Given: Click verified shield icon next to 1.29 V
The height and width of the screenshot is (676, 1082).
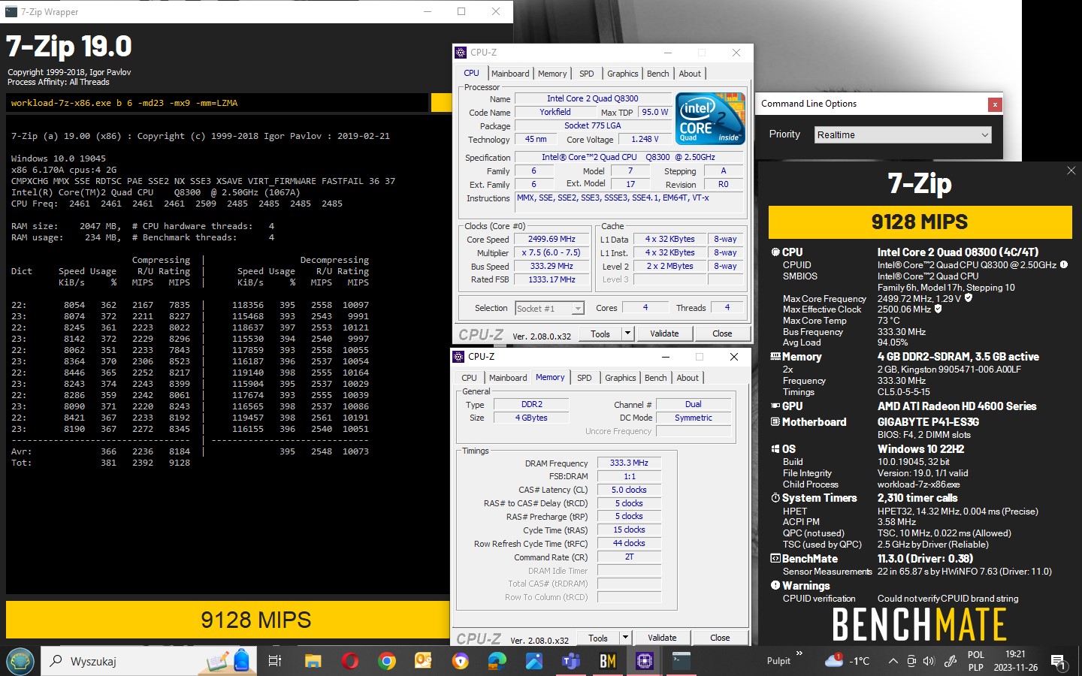Looking at the screenshot, I should pos(969,298).
